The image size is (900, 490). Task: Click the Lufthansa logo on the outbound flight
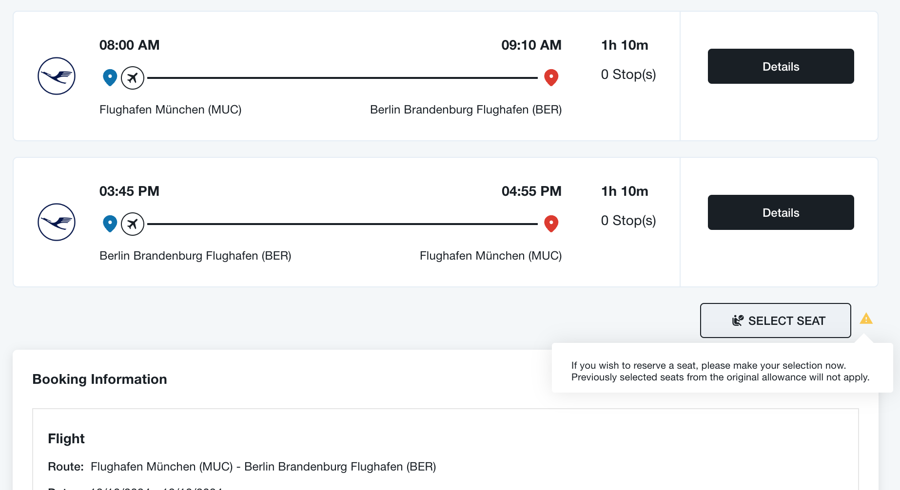(57, 76)
